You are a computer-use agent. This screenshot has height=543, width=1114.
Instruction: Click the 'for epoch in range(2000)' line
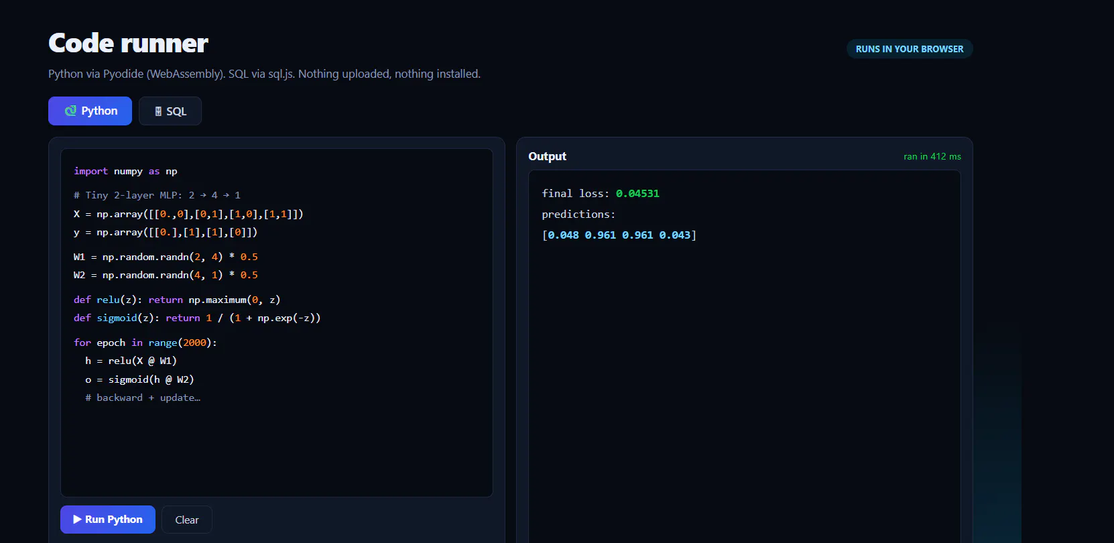click(145, 343)
